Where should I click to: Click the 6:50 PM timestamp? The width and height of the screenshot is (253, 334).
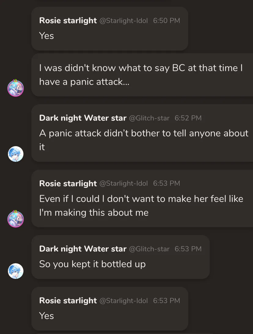(167, 21)
